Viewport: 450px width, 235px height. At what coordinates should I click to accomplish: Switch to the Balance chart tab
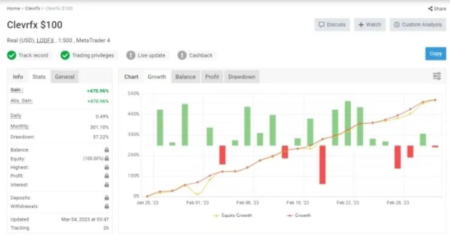pos(186,77)
